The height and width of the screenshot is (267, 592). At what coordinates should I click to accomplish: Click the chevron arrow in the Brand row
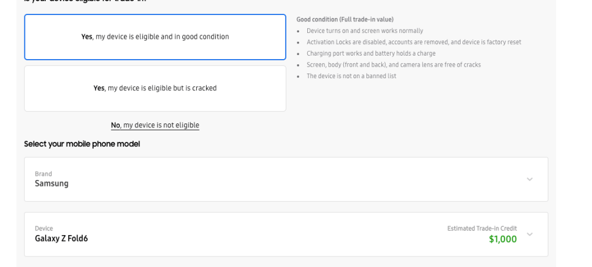(x=530, y=179)
